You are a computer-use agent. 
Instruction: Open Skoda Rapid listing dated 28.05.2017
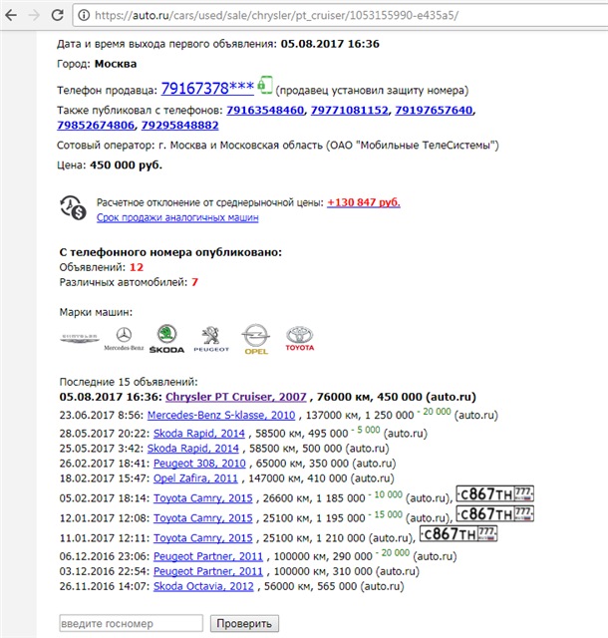tap(199, 434)
